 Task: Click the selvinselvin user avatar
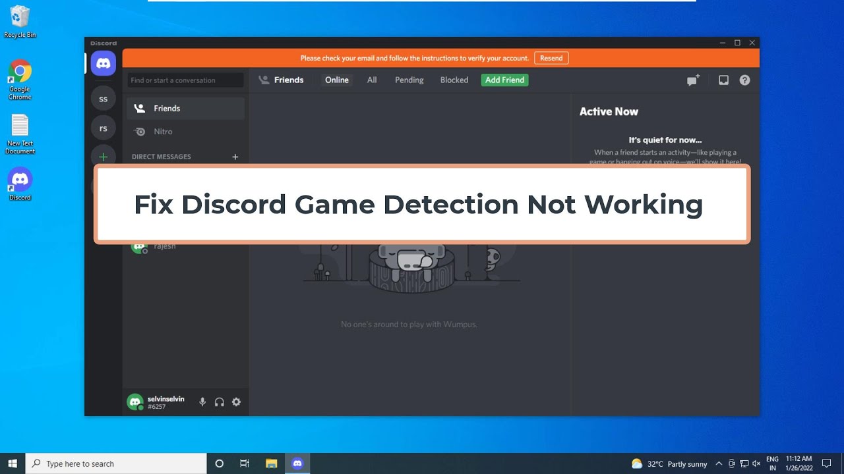135,402
